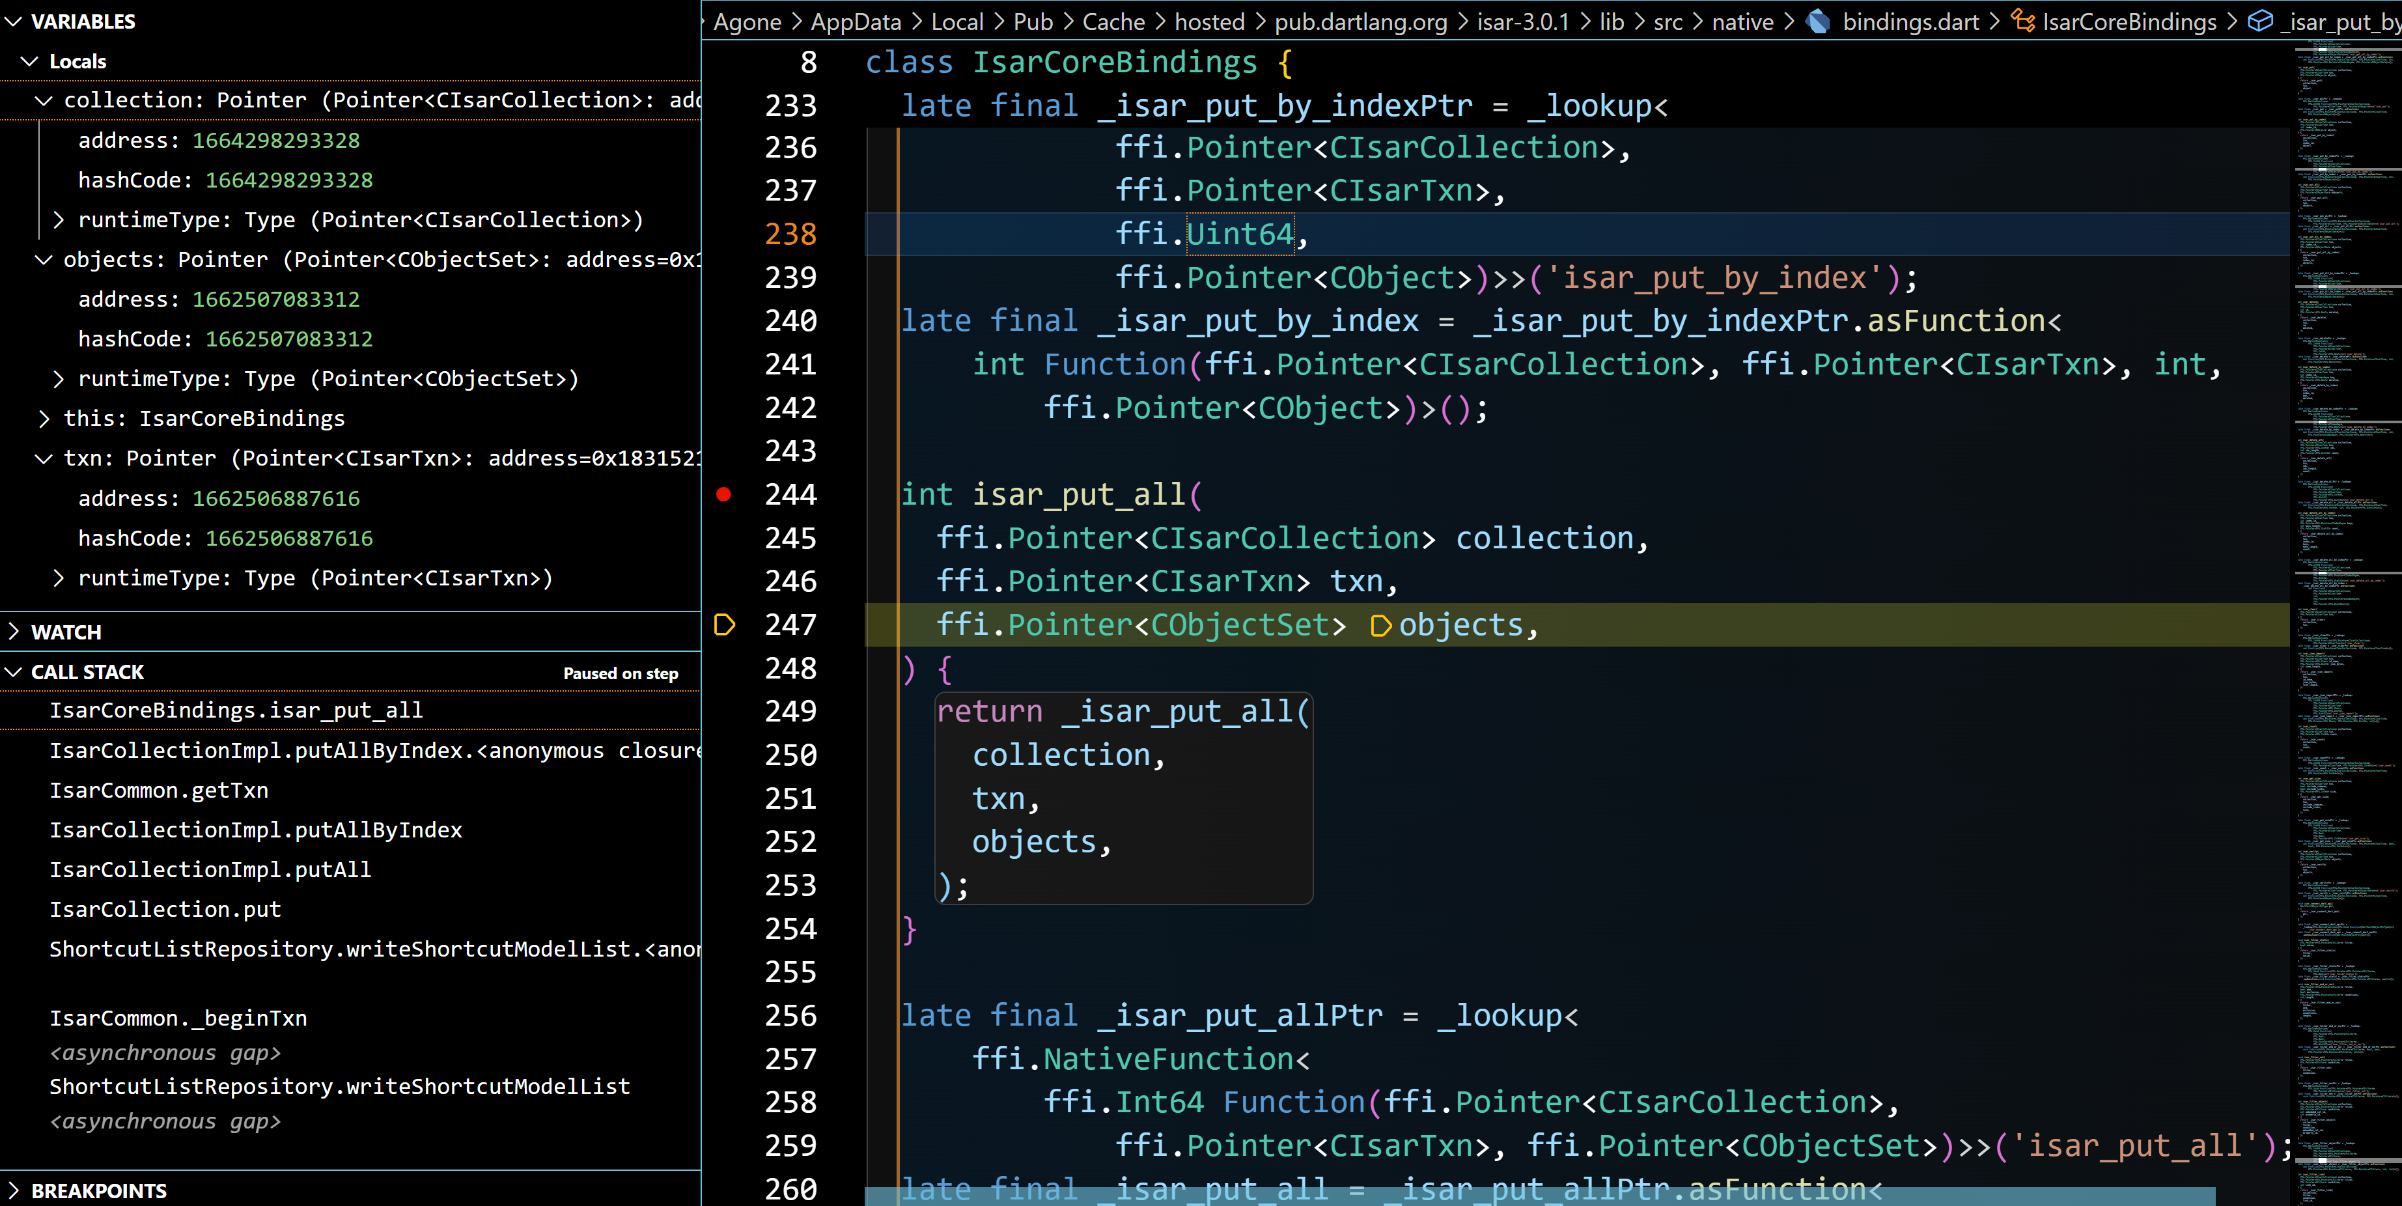This screenshot has width=2402, height=1206.
Task: Click the red breakpoint dot at line 244
Action: pos(725,496)
